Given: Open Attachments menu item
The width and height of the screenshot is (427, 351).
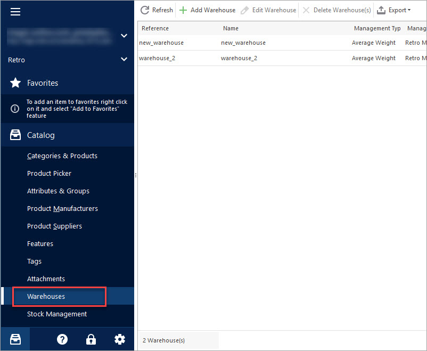Looking at the screenshot, I should [46, 279].
